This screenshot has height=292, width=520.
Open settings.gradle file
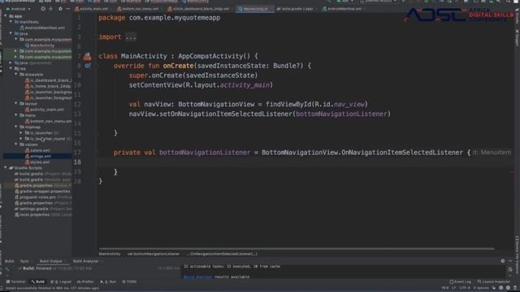click(42, 209)
